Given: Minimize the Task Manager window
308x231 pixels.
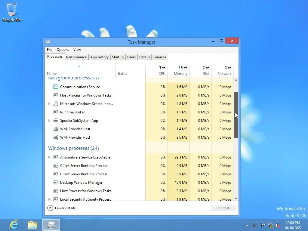Looking at the screenshot, I should (213, 41).
